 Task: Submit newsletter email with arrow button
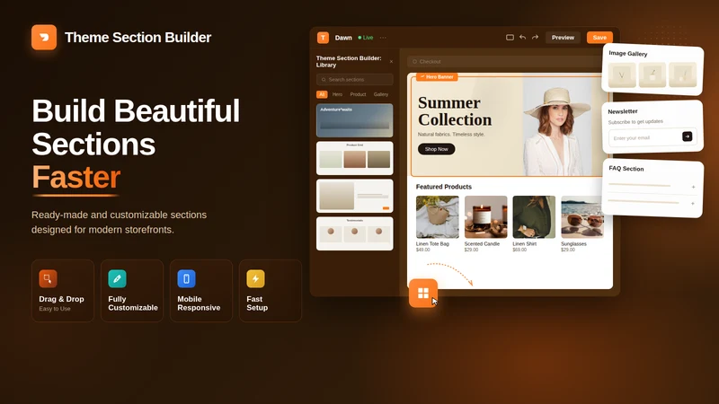pyautogui.click(x=687, y=136)
